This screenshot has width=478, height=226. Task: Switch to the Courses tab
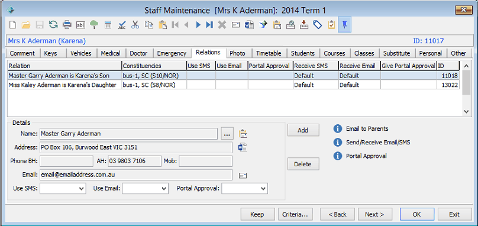click(334, 53)
